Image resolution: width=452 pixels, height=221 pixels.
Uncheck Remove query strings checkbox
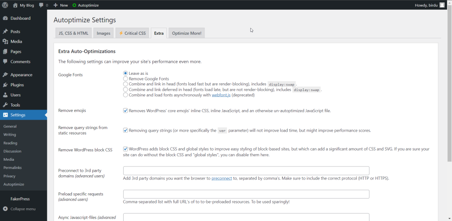pos(125,130)
